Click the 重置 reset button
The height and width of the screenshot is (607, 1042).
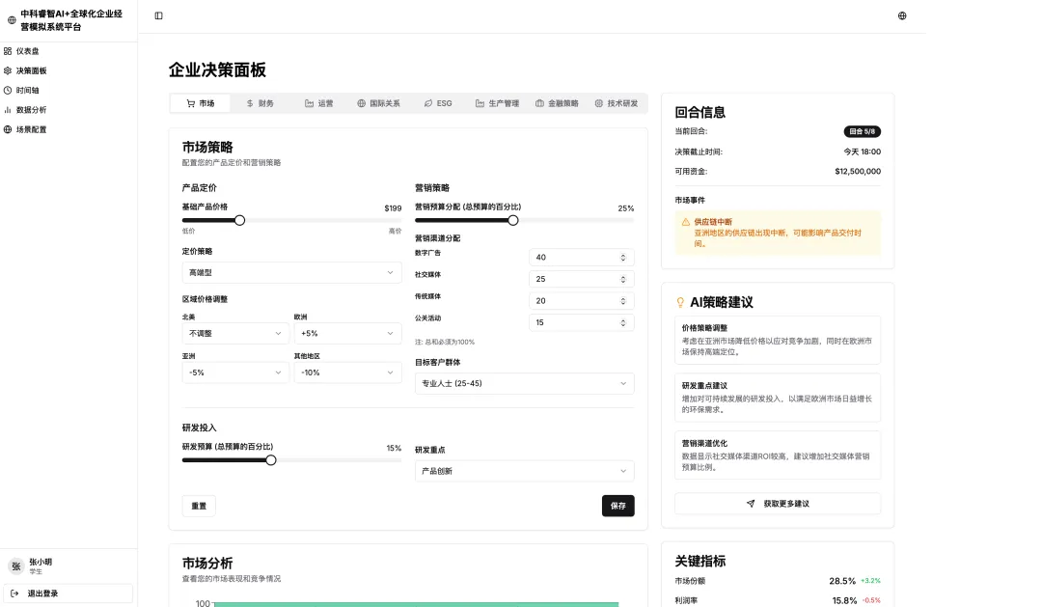pos(198,505)
